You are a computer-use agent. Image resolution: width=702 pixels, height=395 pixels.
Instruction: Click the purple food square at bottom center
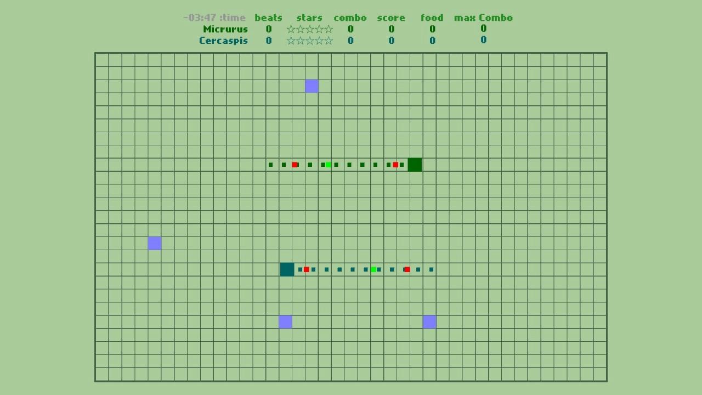(x=285, y=322)
